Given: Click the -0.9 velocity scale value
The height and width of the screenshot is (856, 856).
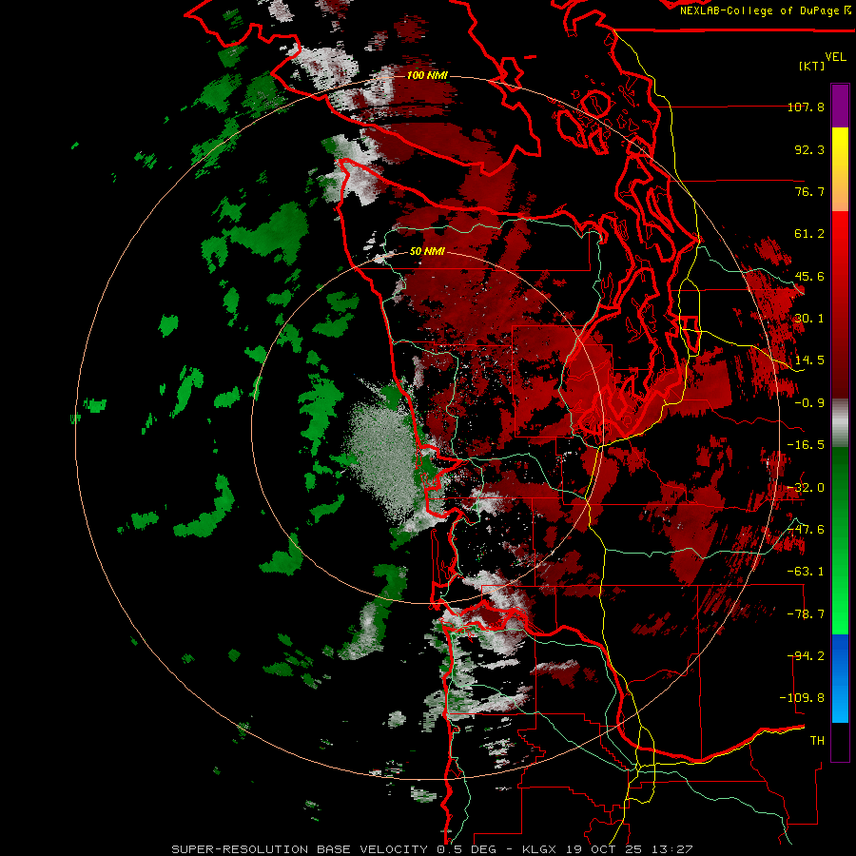Looking at the screenshot, I should (809, 403).
